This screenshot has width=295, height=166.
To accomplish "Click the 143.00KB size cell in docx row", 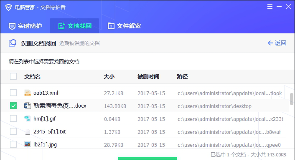I will coord(115,106).
